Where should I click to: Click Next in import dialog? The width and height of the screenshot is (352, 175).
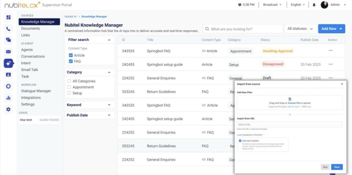[337, 167]
